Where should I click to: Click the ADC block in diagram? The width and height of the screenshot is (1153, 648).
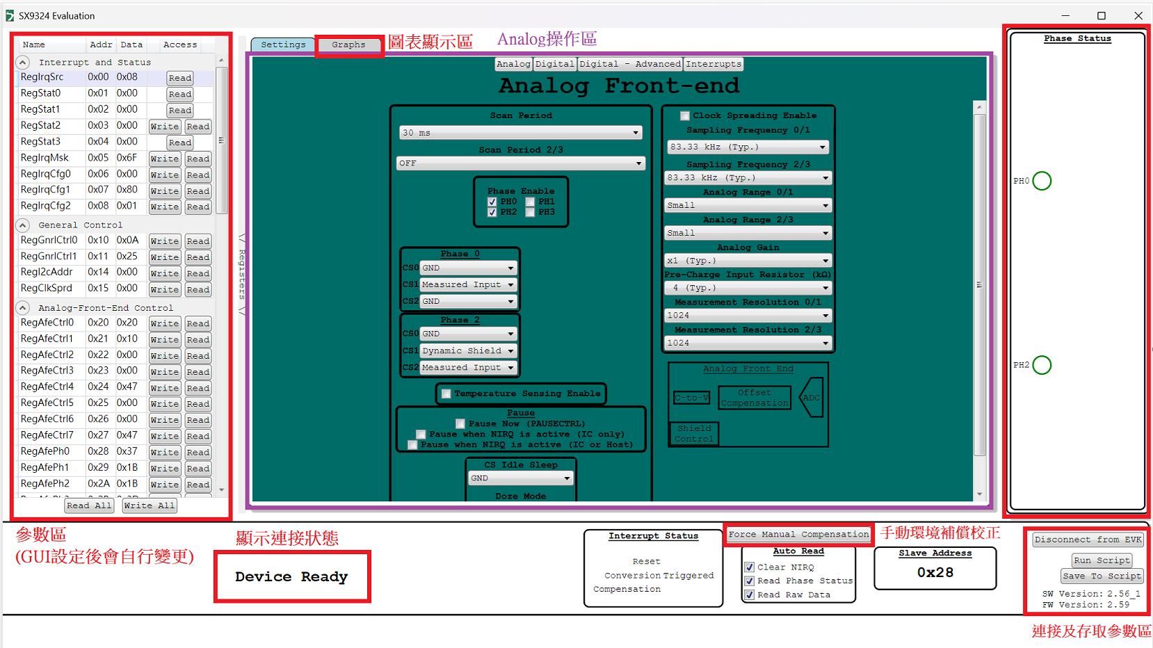pyautogui.click(x=812, y=398)
